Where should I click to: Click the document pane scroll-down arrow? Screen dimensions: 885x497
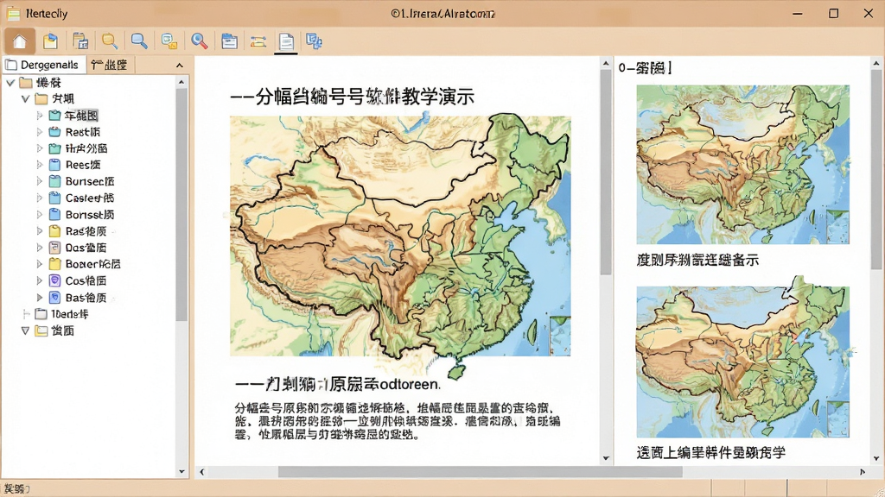606,458
